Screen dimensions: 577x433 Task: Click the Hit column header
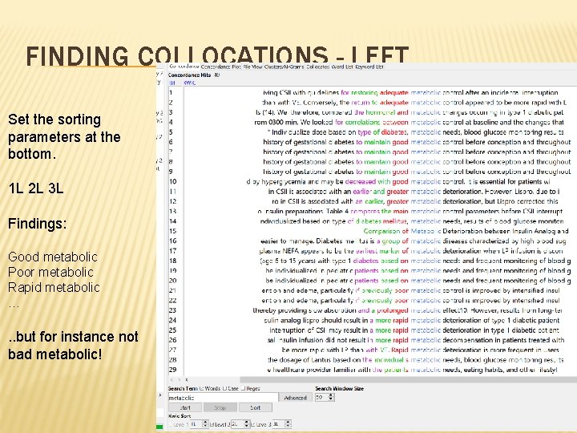[171, 83]
